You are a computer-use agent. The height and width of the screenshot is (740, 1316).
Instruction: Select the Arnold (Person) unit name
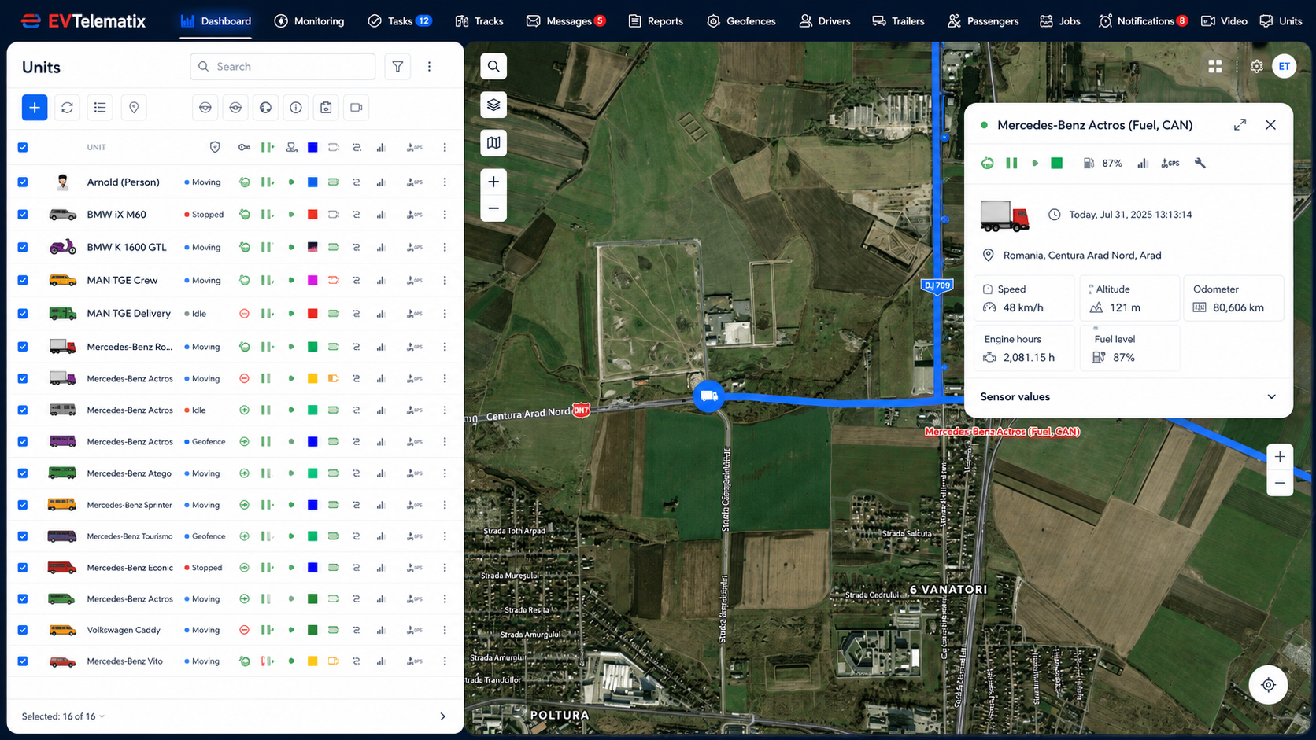[123, 182]
